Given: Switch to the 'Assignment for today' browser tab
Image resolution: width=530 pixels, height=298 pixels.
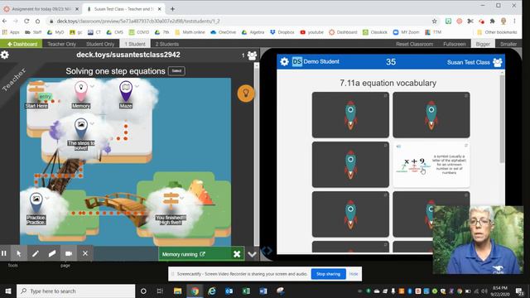Looking at the screenshot, I should click(x=41, y=9).
